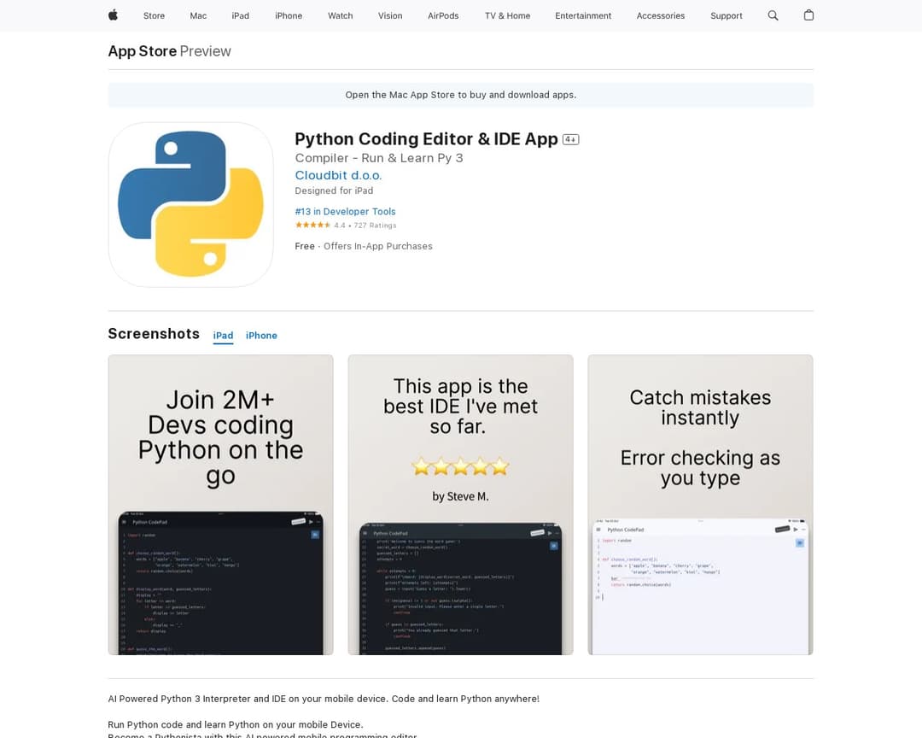Screen dimensions: 922x738
Task: Open the Cloudbit d.o.o. developer link
Action: pos(338,175)
